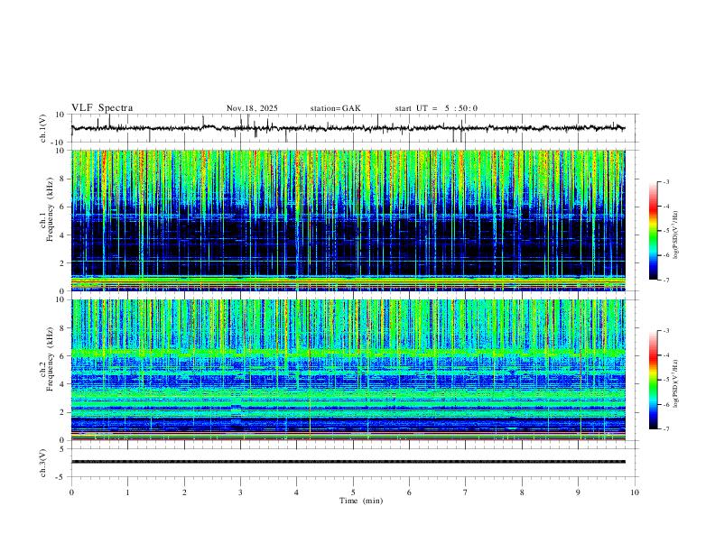
Task: Click inside the ch.1 spectrogram panel
Action: click(348, 220)
